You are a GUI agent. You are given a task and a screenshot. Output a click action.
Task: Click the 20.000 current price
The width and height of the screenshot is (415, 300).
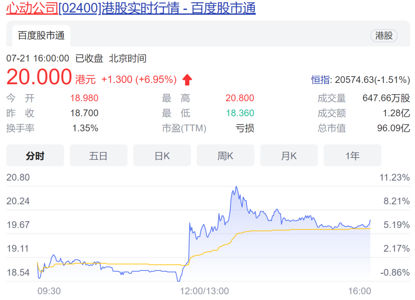click(x=39, y=77)
